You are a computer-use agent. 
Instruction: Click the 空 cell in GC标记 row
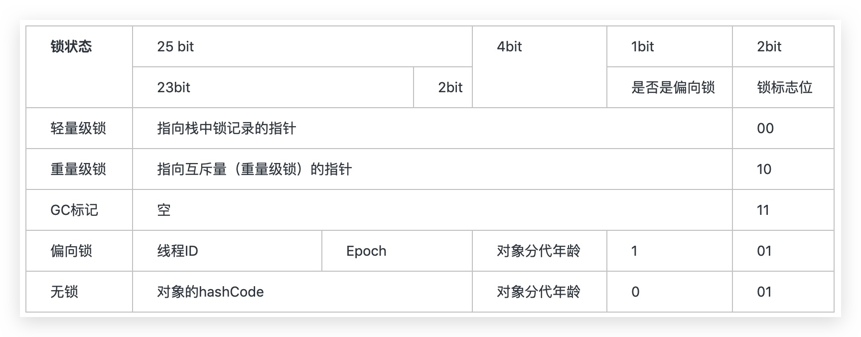(x=164, y=210)
